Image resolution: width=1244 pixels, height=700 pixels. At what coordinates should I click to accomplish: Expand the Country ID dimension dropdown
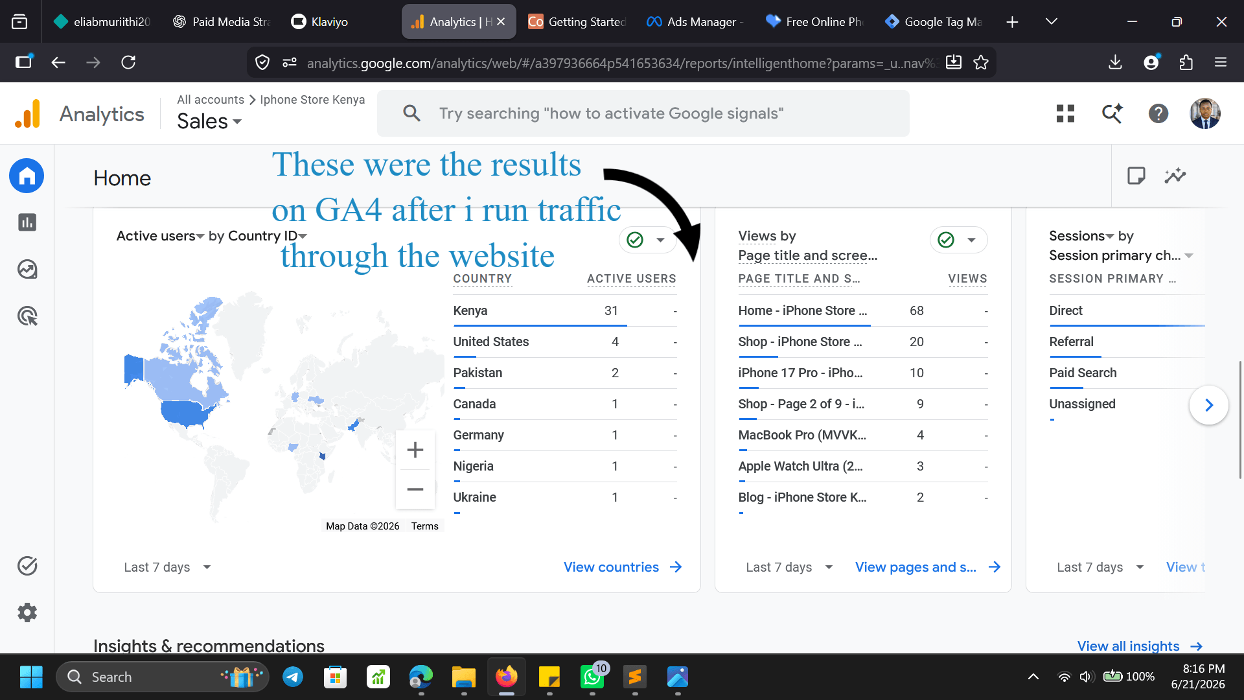(x=267, y=236)
